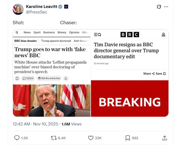The width and height of the screenshot is (177, 145).
Task: Open the left Trump 'fake news' BBC article image
Action: point(52,73)
